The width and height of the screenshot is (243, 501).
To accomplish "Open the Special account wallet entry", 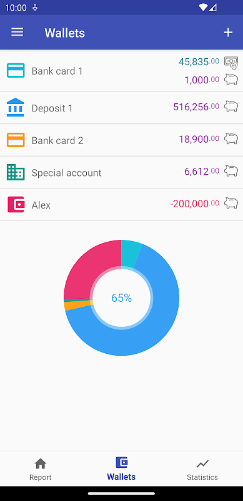I will pyautogui.click(x=121, y=173).
